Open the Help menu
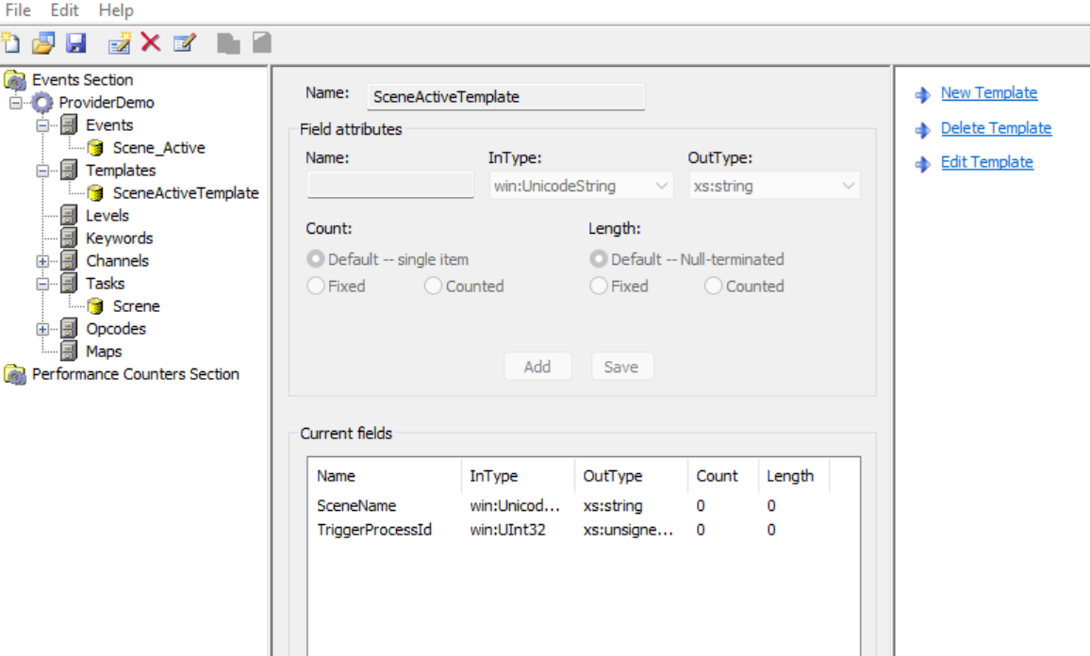The width and height of the screenshot is (1090, 656). pyautogui.click(x=115, y=10)
